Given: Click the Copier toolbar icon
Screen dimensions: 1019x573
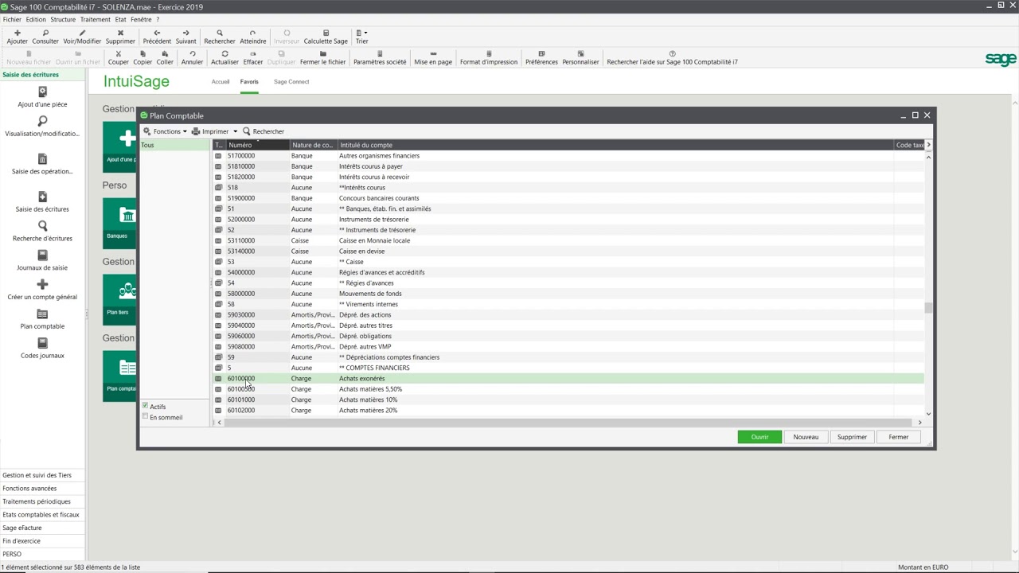Looking at the screenshot, I should [x=143, y=58].
